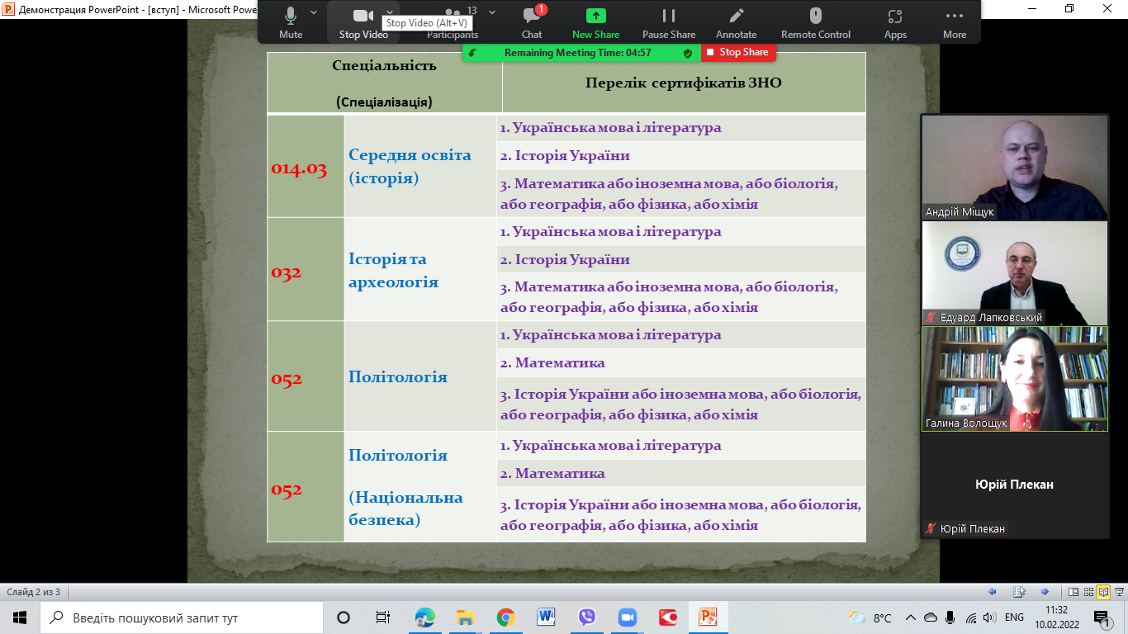Screen dimensions: 1128x634
Task: Mute the microphone in Zoom toolbar
Action: [x=291, y=21]
